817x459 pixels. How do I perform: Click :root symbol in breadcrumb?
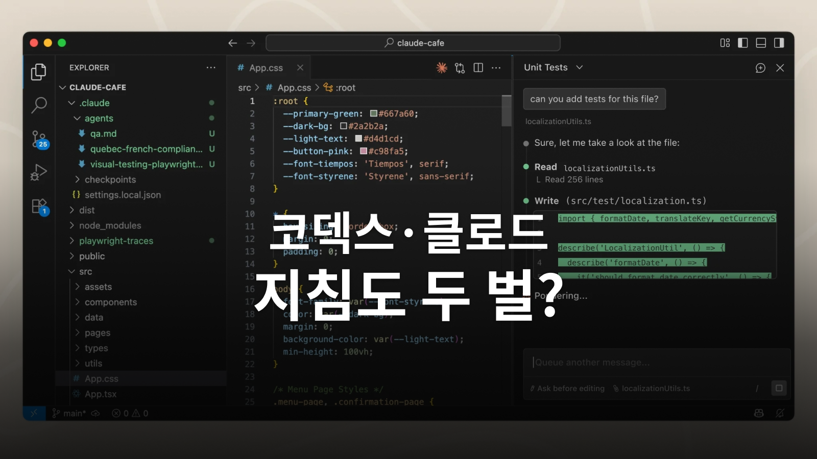[x=340, y=88]
